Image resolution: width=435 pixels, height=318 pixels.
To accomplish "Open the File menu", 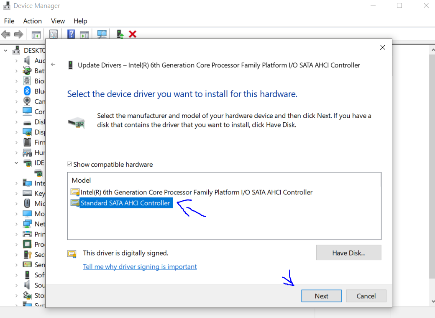I will click(9, 21).
